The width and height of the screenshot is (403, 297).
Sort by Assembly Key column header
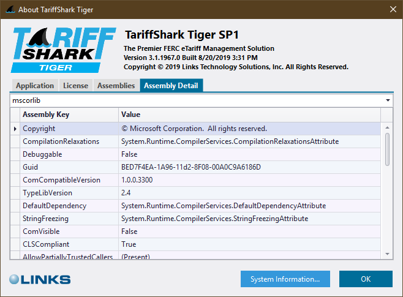pos(69,115)
